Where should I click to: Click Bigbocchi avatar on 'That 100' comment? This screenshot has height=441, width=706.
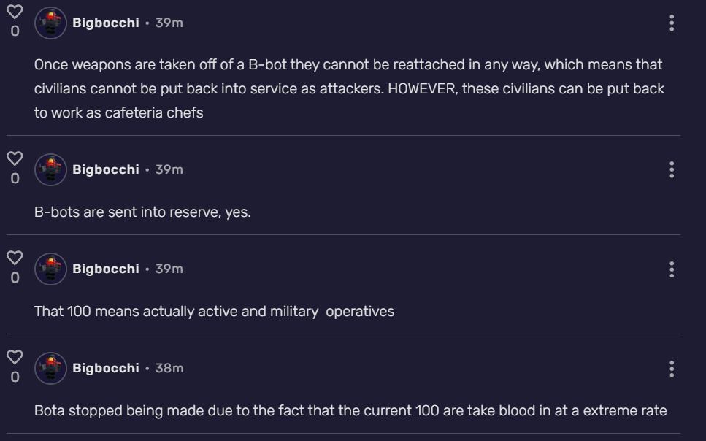51,269
